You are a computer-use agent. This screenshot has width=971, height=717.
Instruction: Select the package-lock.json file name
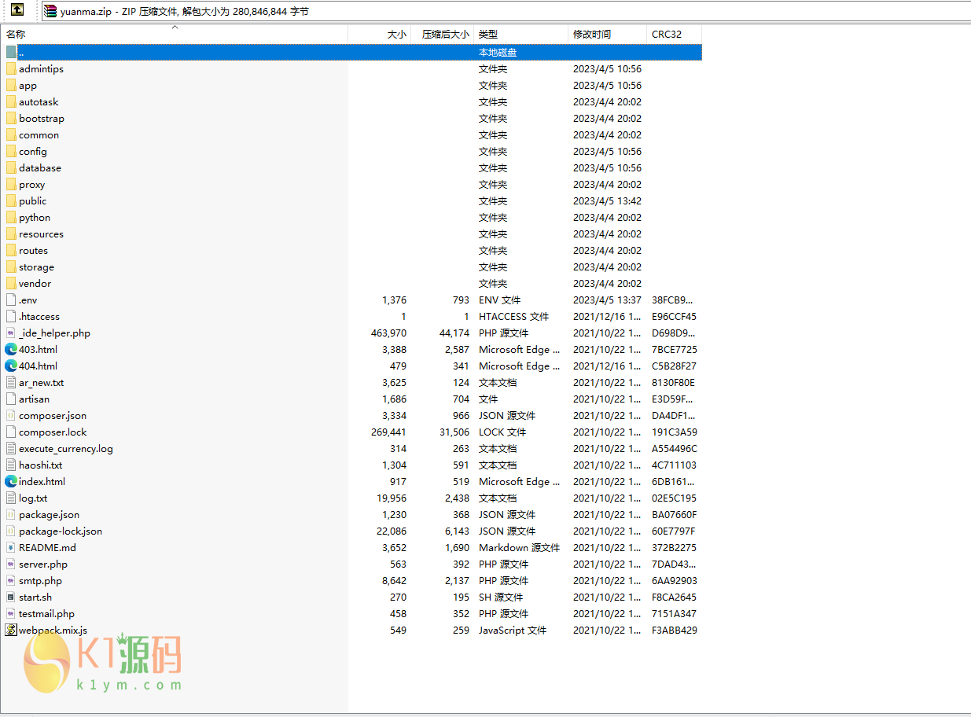(61, 531)
